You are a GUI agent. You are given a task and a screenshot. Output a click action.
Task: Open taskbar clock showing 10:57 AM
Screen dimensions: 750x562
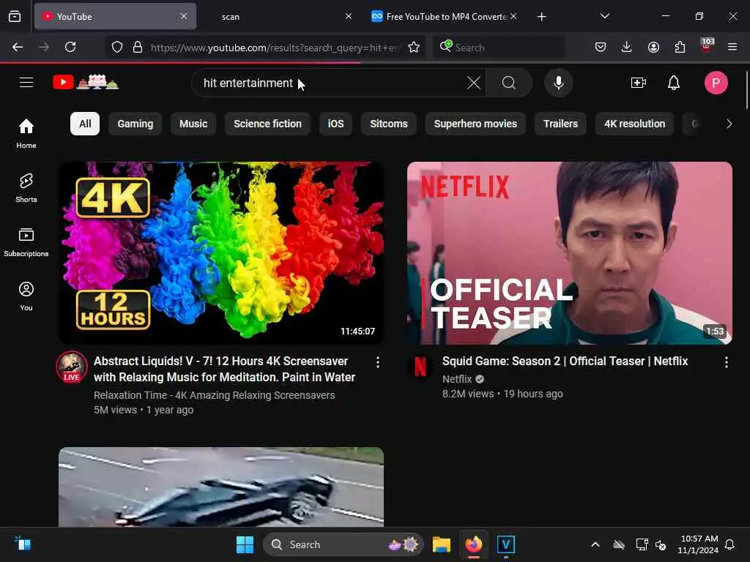coord(698,544)
